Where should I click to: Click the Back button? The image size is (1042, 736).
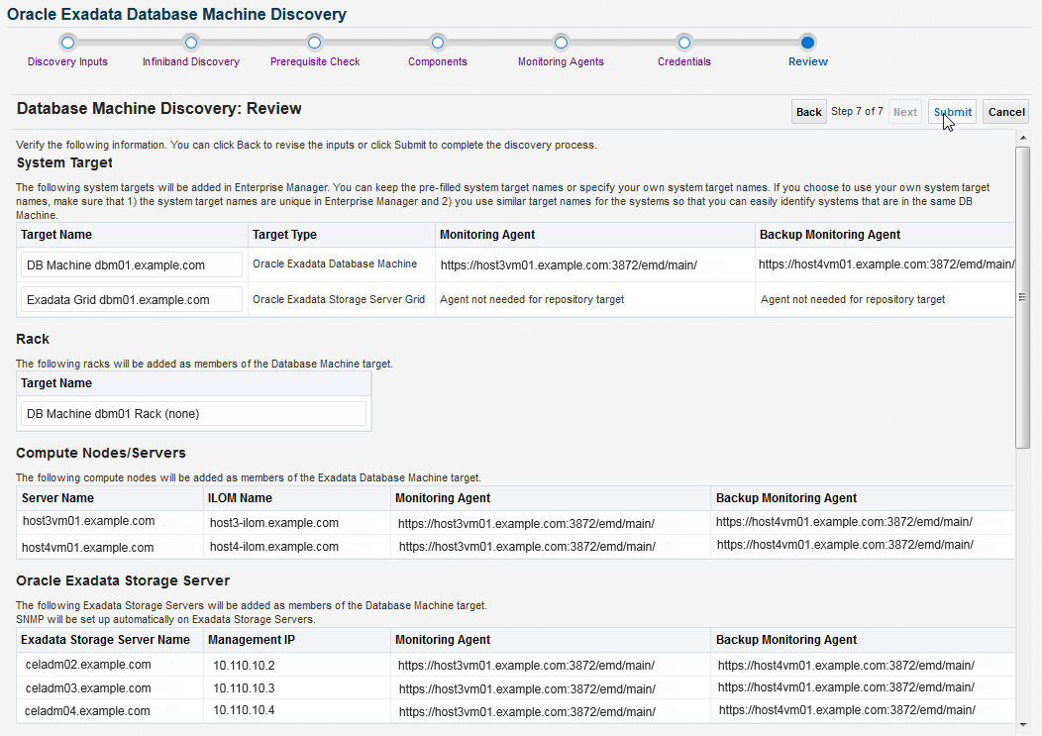(x=808, y=111)
